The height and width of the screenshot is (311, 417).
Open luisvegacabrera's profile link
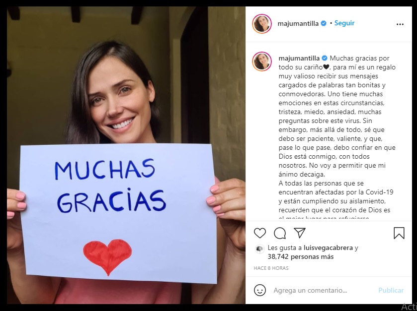click(328, 248)
